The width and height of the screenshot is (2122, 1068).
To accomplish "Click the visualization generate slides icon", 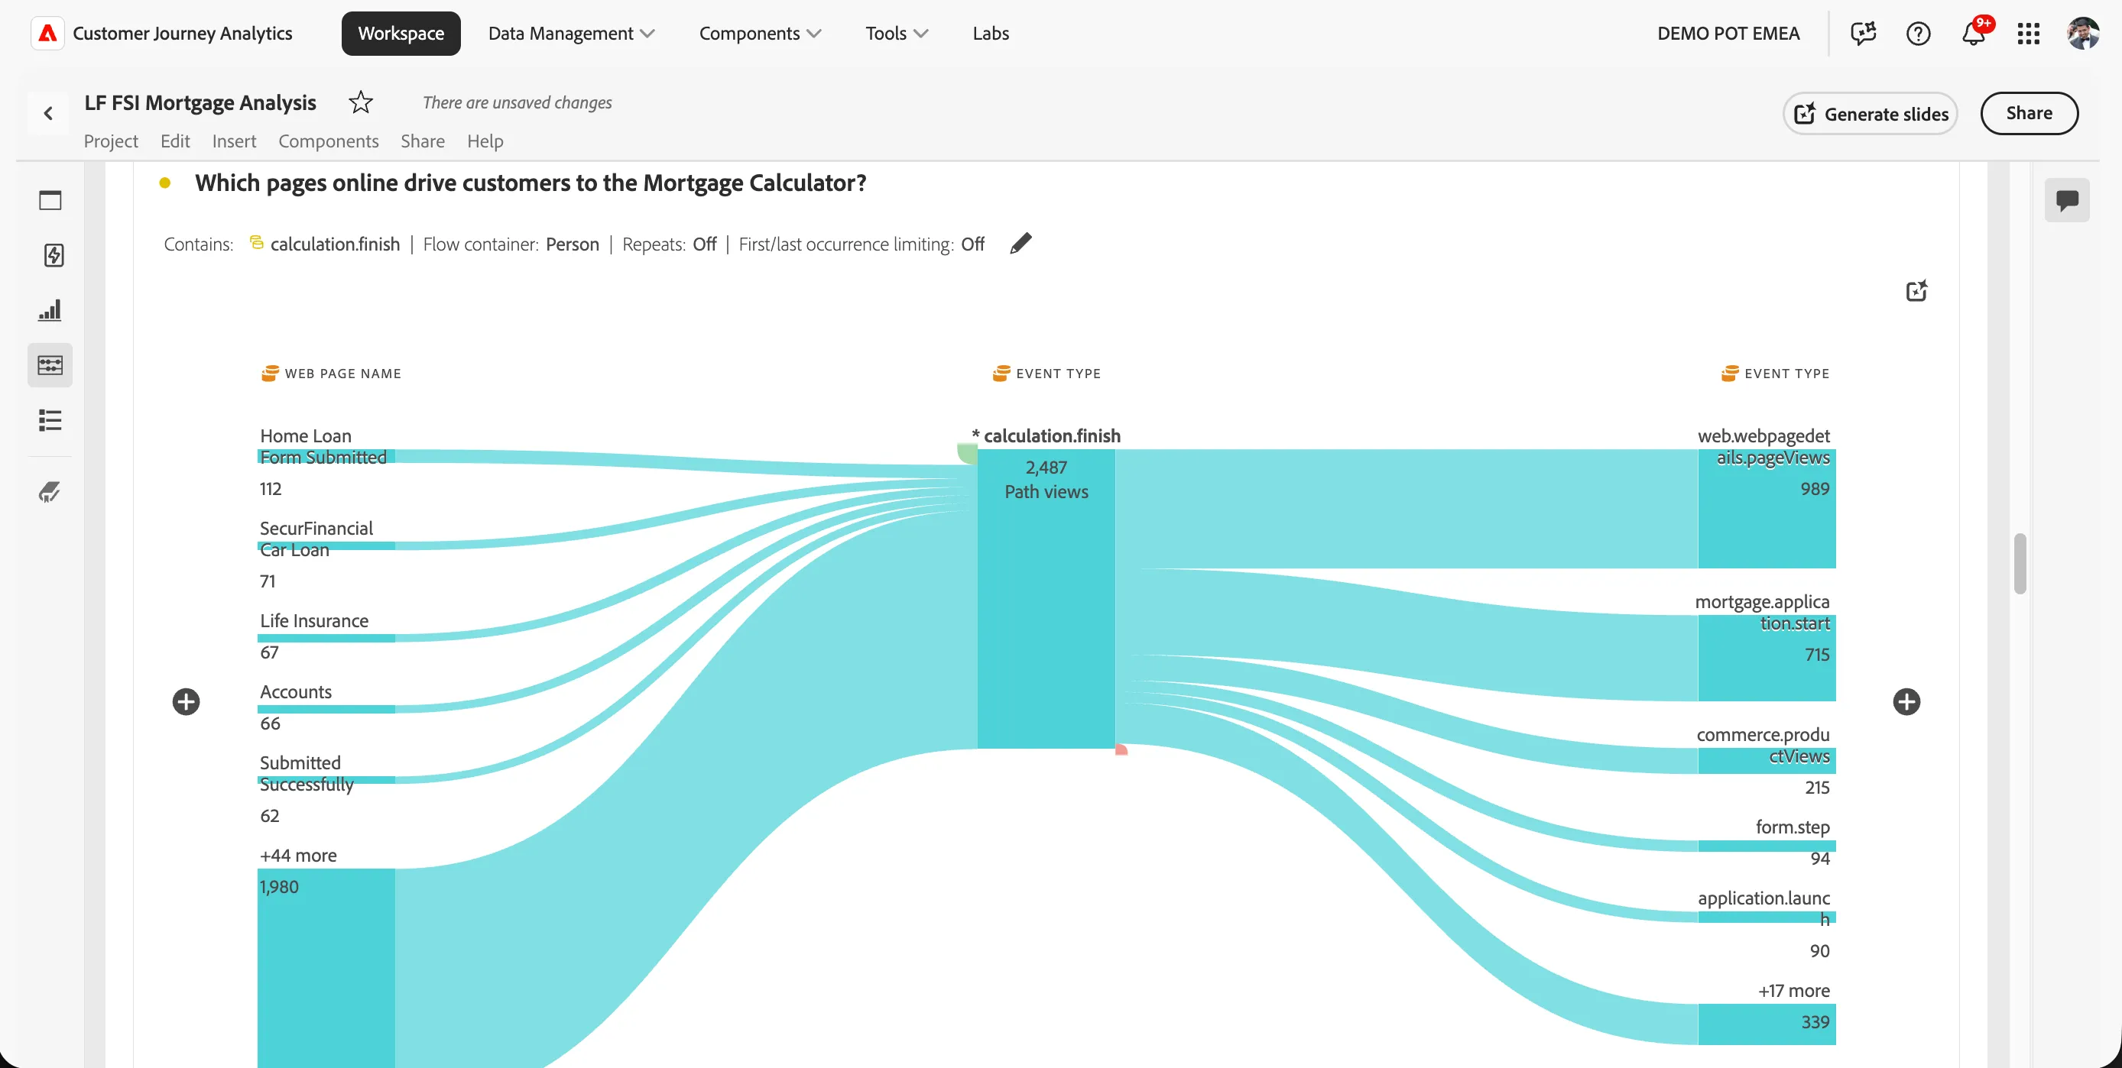I will (x=1917, y=290).
